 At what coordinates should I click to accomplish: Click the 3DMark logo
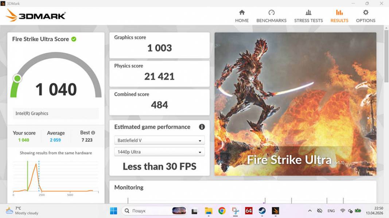36,15
